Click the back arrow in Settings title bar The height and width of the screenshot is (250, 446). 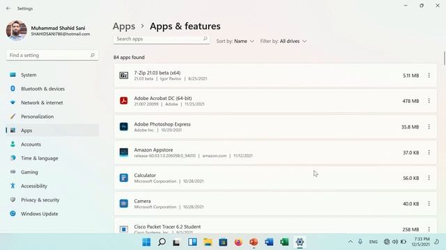tap(8, 8)
